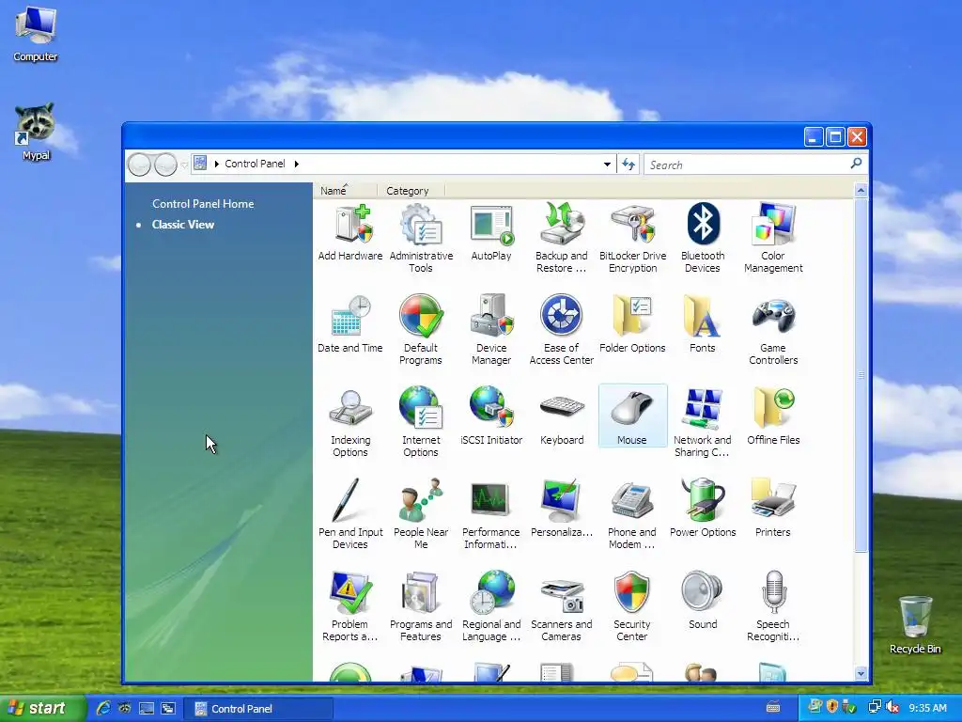Image resolution: width=962 pixels, height=722 pixels.
Task: Open the Fonts folder
Action: (x=703, y=324)
